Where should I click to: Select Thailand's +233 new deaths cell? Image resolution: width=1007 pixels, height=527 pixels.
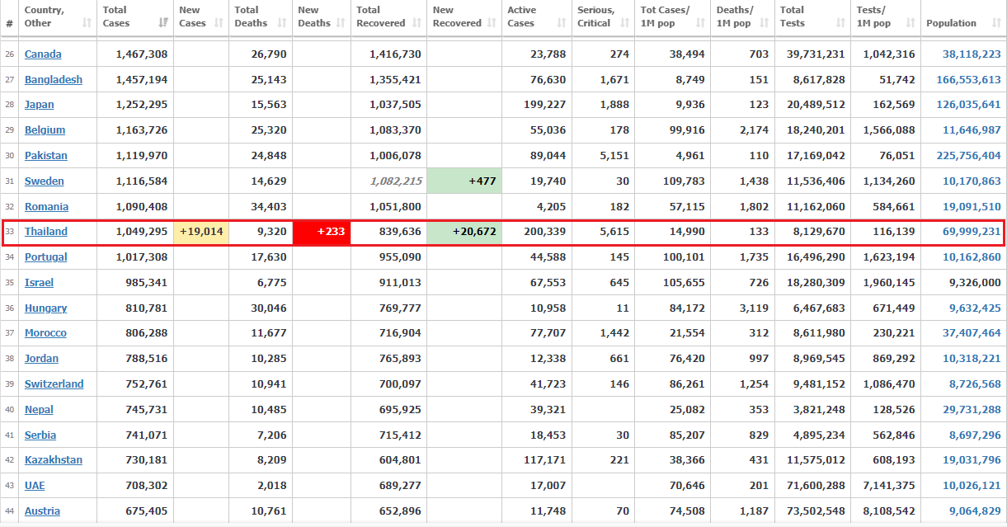point(322,232)
